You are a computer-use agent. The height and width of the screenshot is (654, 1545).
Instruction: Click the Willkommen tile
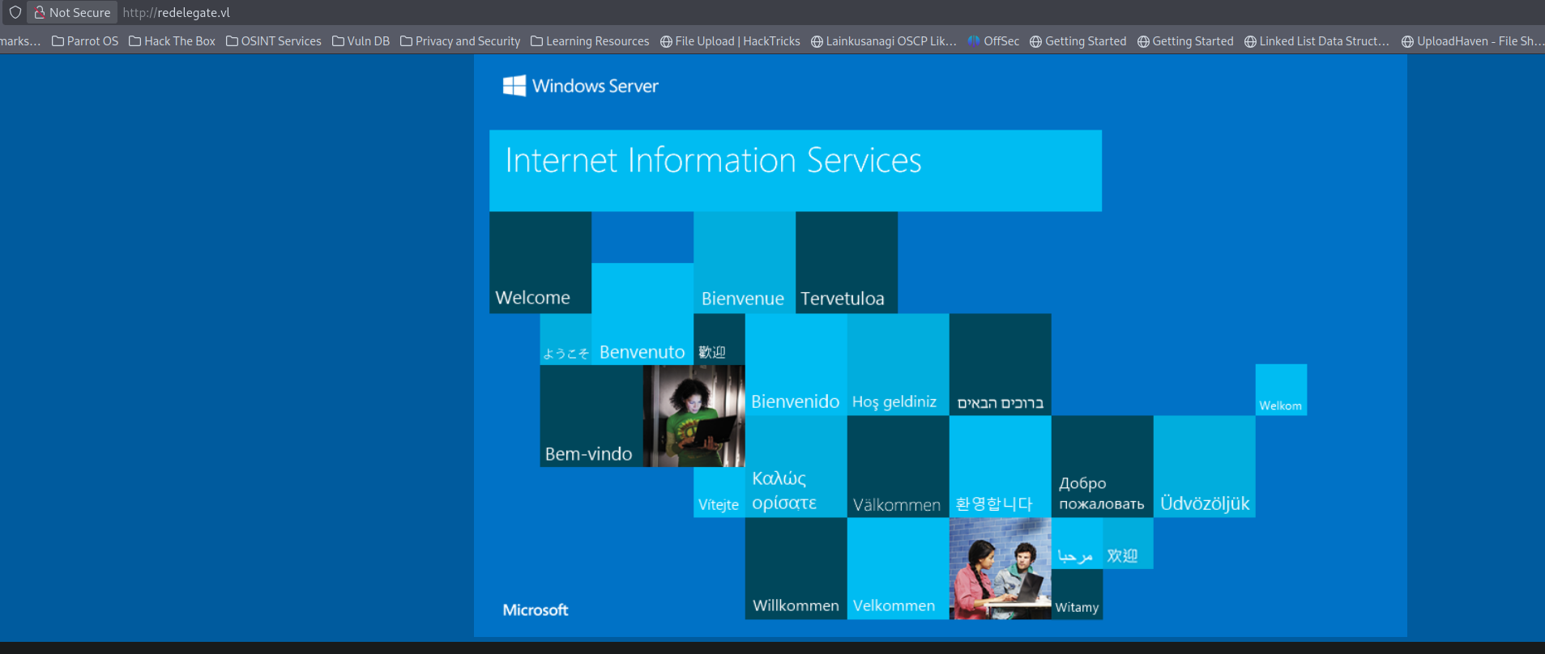coord(796,568)
